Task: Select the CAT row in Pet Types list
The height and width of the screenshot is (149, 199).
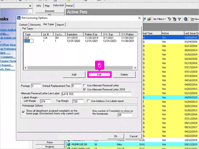Action: (80, 38)
